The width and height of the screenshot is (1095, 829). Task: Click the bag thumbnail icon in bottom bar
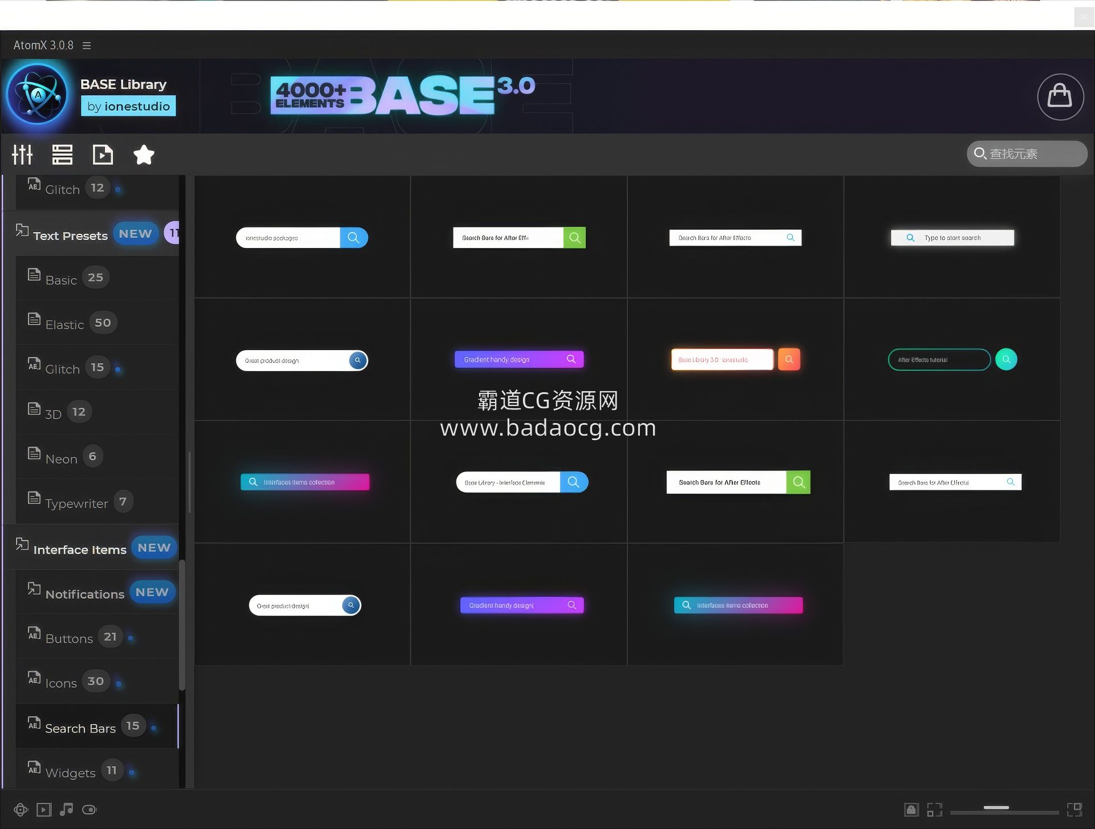point(911,810)
